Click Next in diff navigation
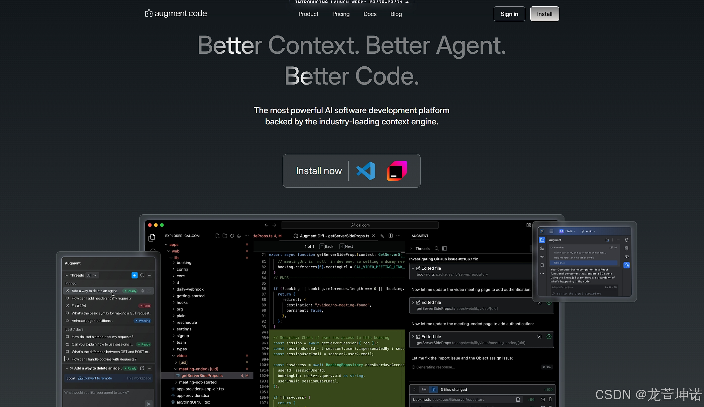 click(346, 246)
